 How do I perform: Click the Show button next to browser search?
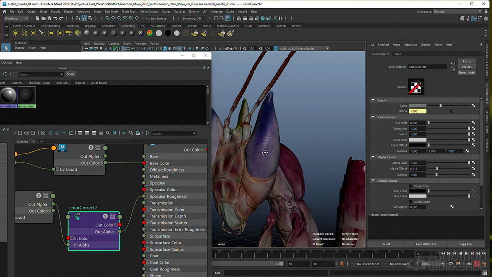coord(71,74)
